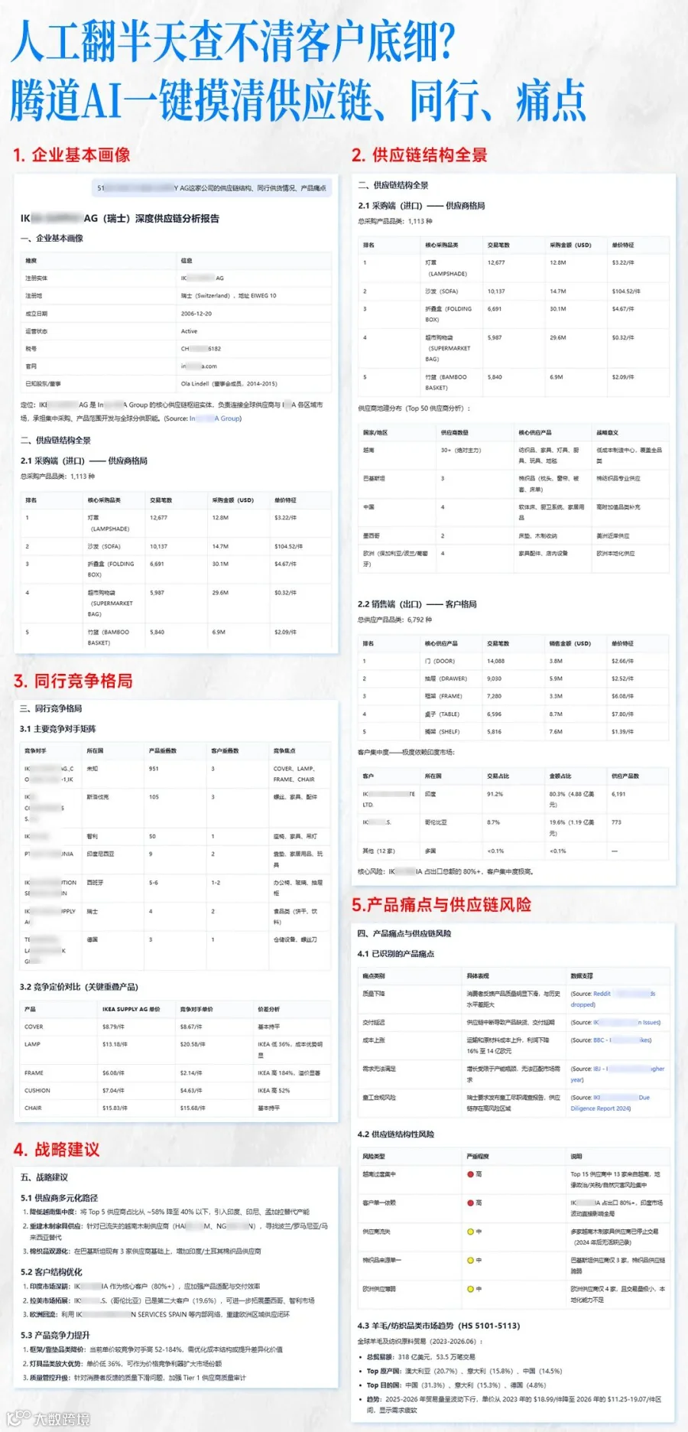Click the '童工合规风险' pain point row
Screen dimensions: 688x1432
click(x=513, y=1102)
